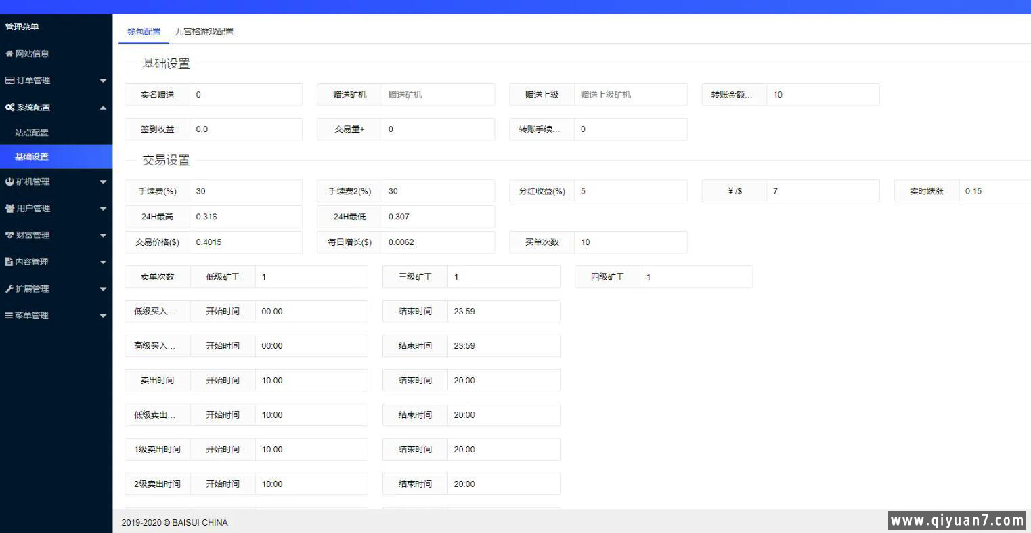The width and height of the screenshot is (1031, 533).
Task: Open 站点配置 in the sidebar
Action: coord(32,133)
